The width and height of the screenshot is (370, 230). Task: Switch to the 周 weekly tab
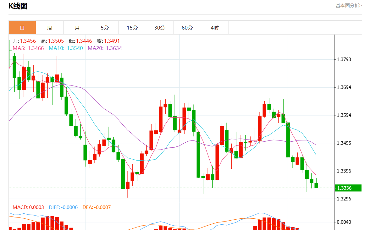pos(50,28)
